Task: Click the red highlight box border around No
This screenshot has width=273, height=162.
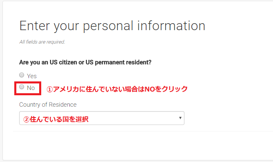Action: coord(28,82)
